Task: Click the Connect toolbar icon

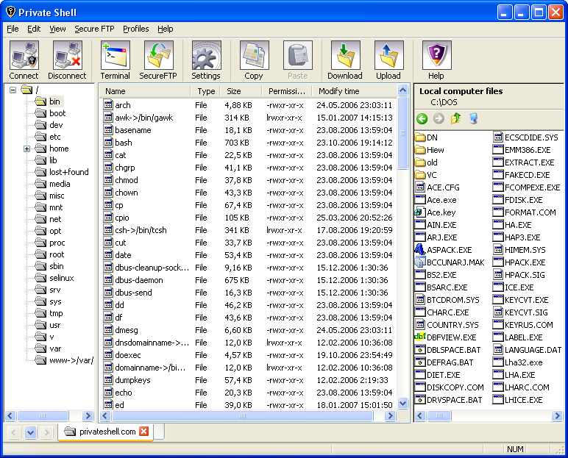Action: tap(24, 60)
